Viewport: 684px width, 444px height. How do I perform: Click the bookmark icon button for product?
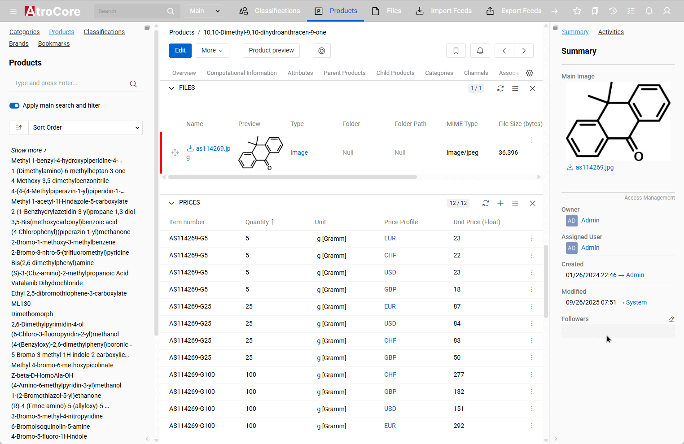point(456,51)
